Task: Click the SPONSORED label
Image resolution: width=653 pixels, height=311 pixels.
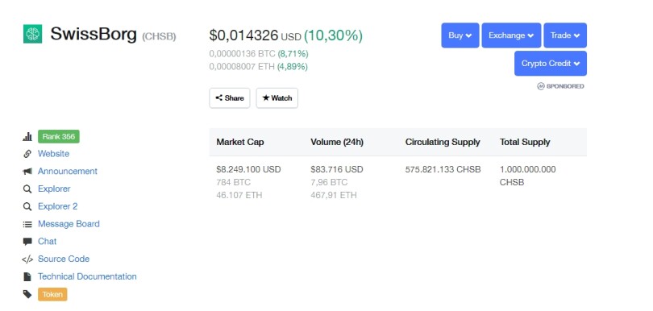Action: 565,86
